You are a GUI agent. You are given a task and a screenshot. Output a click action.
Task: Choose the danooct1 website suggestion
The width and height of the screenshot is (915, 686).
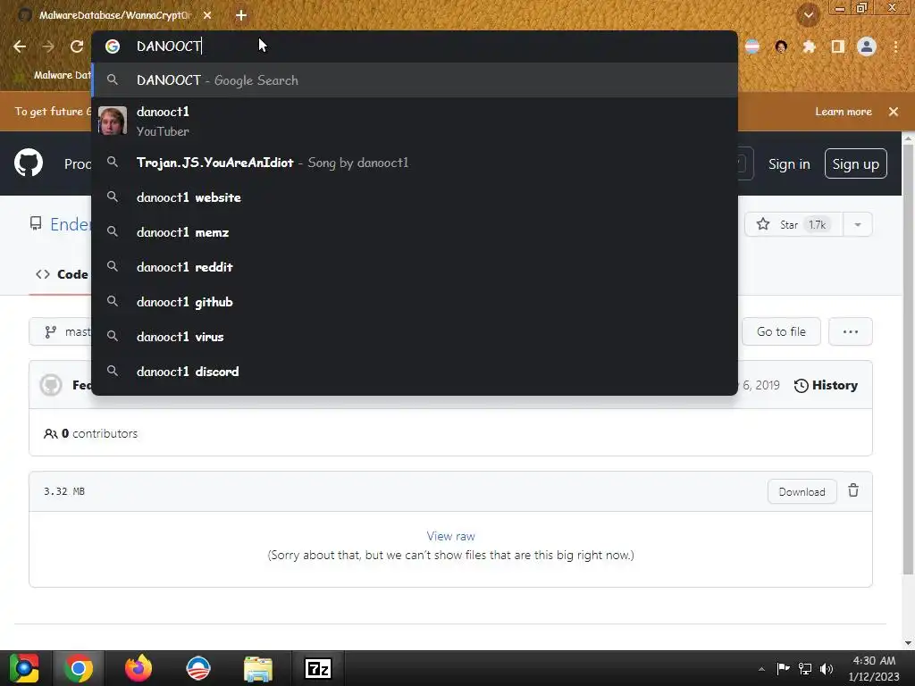(415, 197)
